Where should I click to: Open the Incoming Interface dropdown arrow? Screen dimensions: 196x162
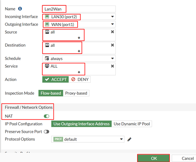pos(113,16)
